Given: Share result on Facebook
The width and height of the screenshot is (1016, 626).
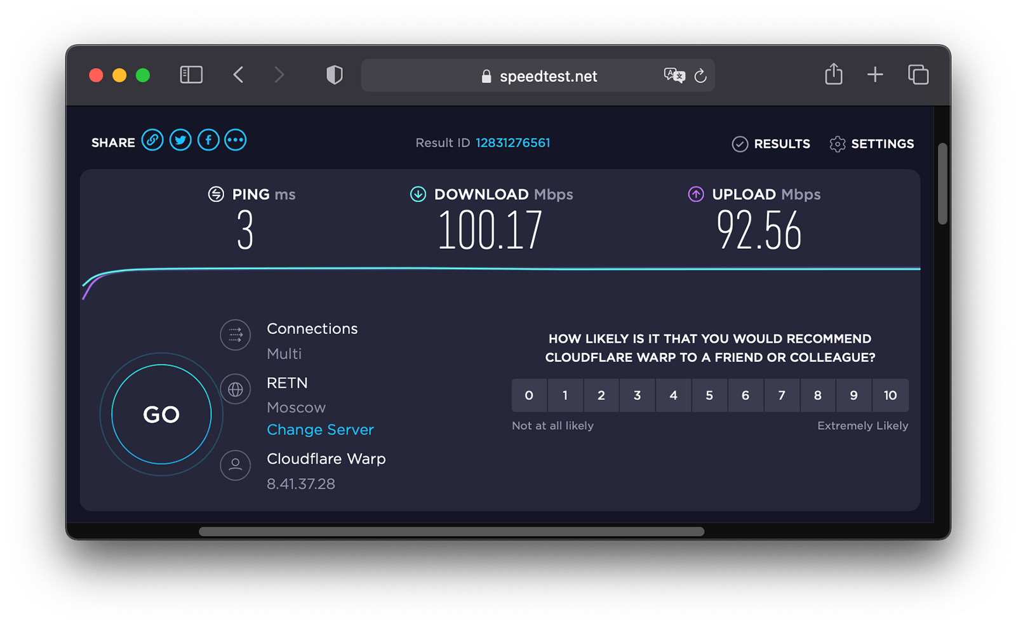Looking at the screenshot, I should point(208,140).
